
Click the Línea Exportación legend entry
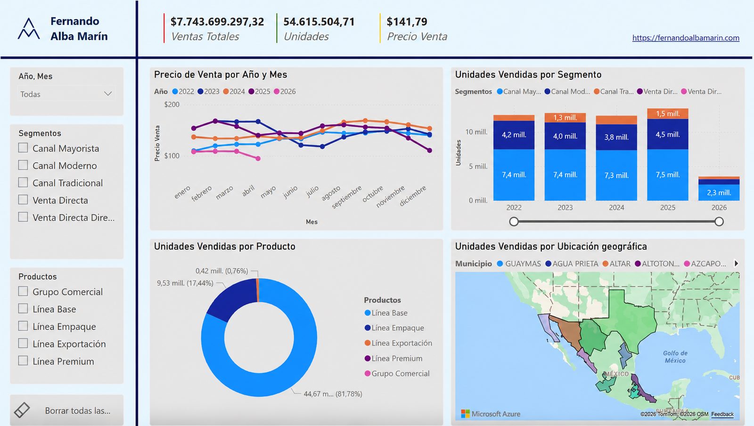coord(398,343)
